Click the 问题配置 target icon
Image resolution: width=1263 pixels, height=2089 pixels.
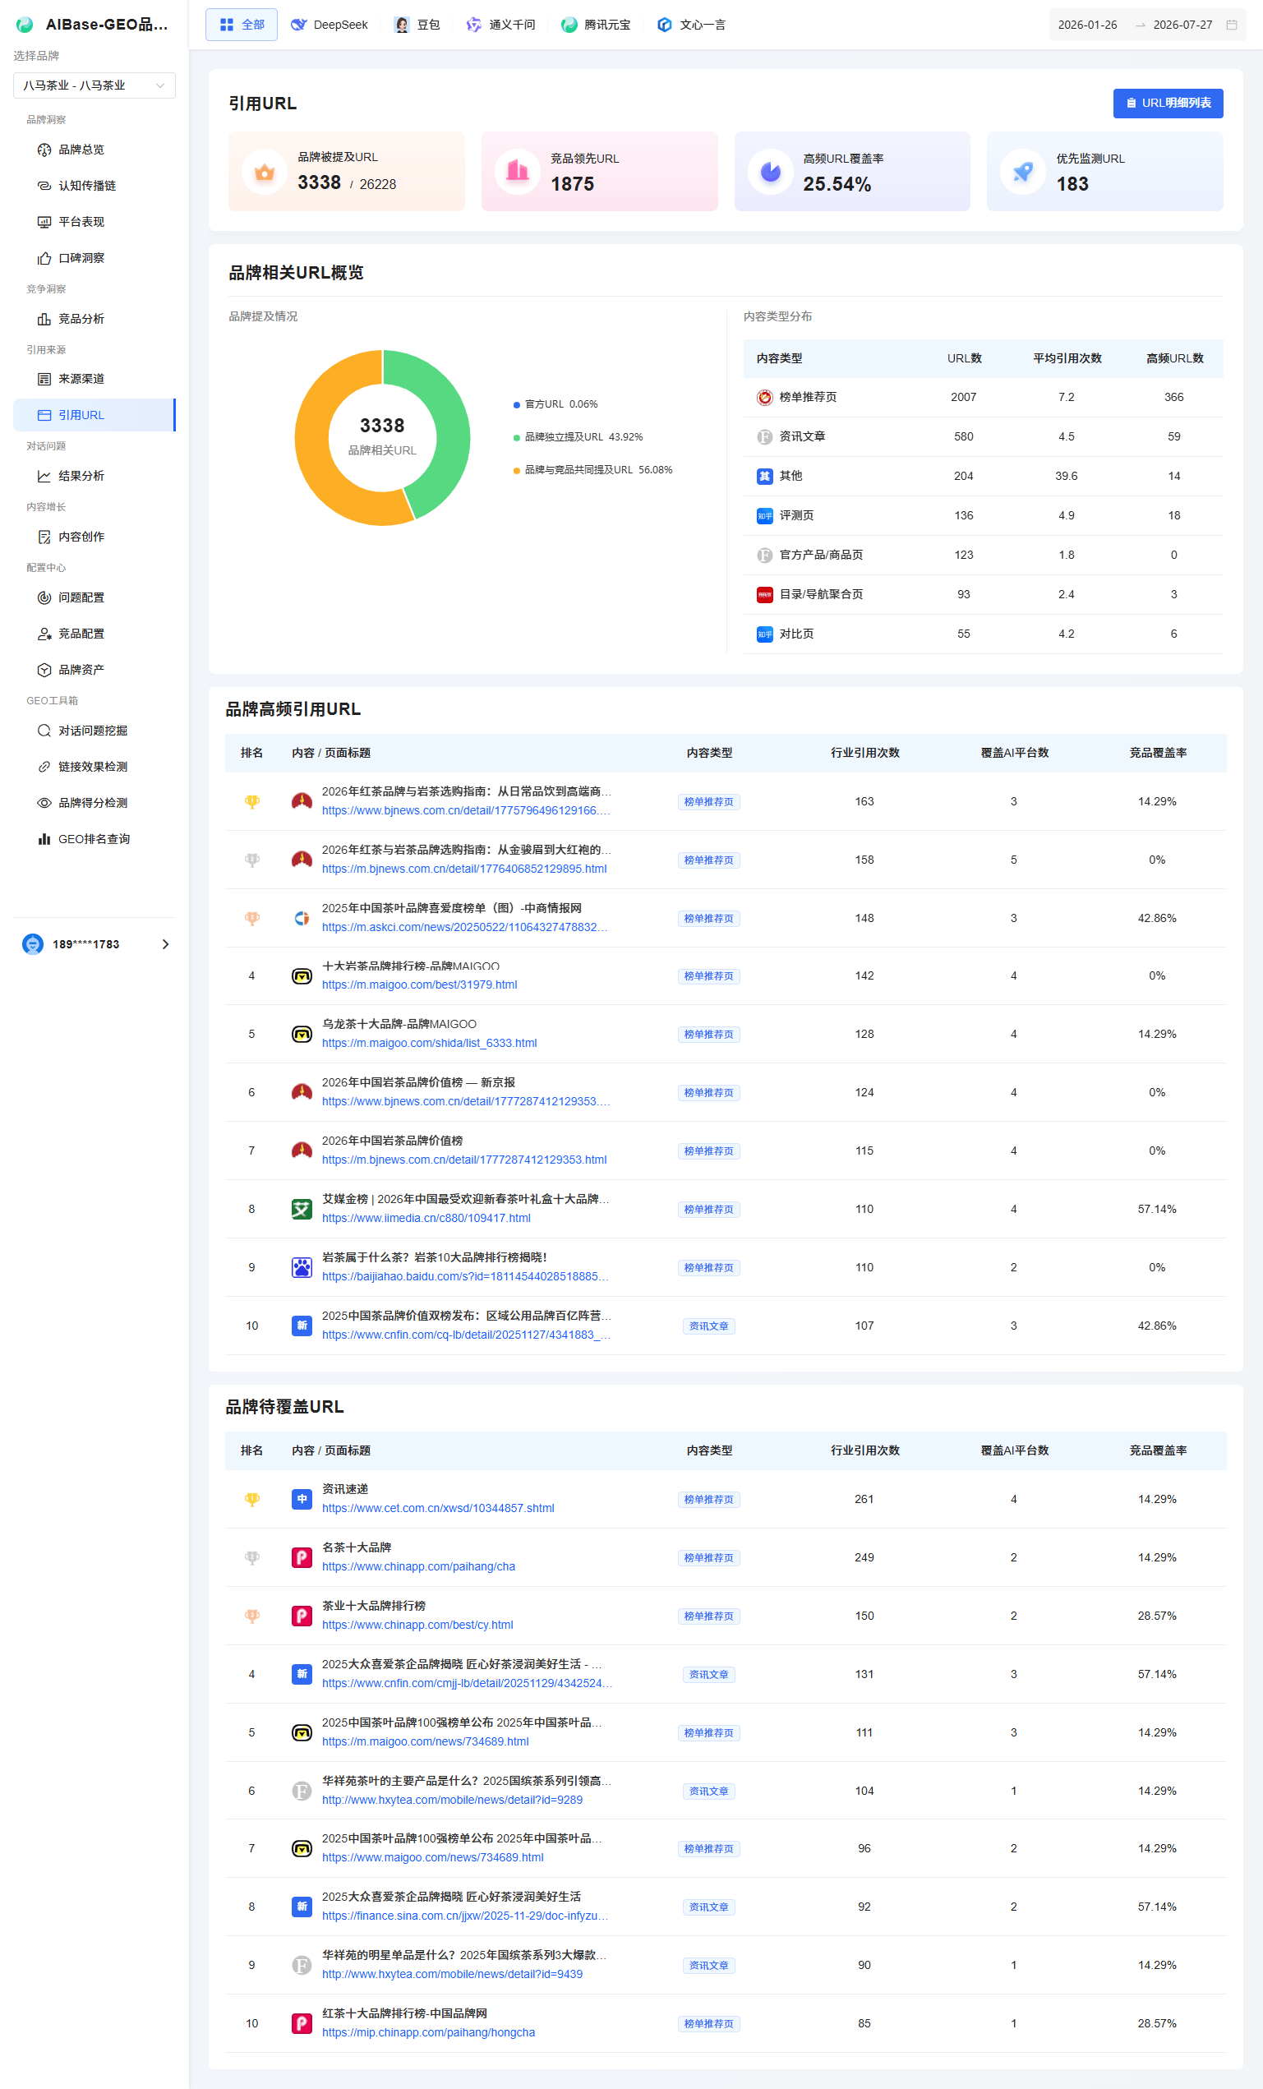(x=44, y=597)
